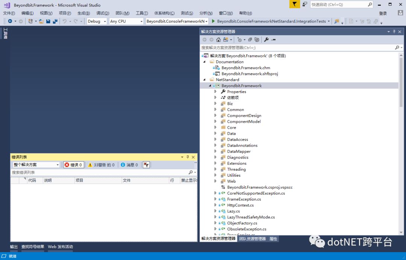Screen dimensions: 406x260
Task: Click the Error List search field
Action: click(99, 172)
